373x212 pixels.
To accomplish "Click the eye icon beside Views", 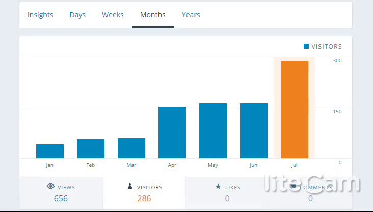I will (50, 187).
